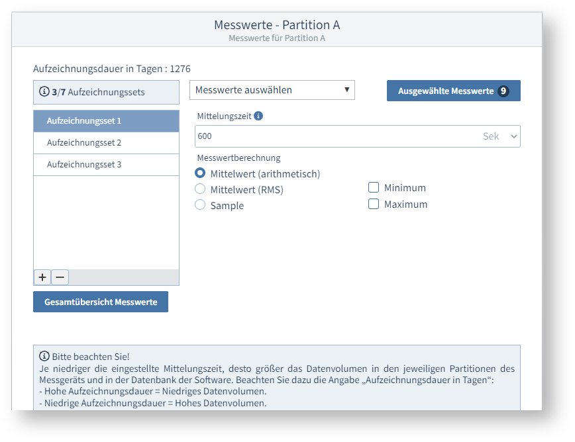The image size is (575, 442).
Task: Click the info icon next to Mittelungszeit
Action: 258,116
